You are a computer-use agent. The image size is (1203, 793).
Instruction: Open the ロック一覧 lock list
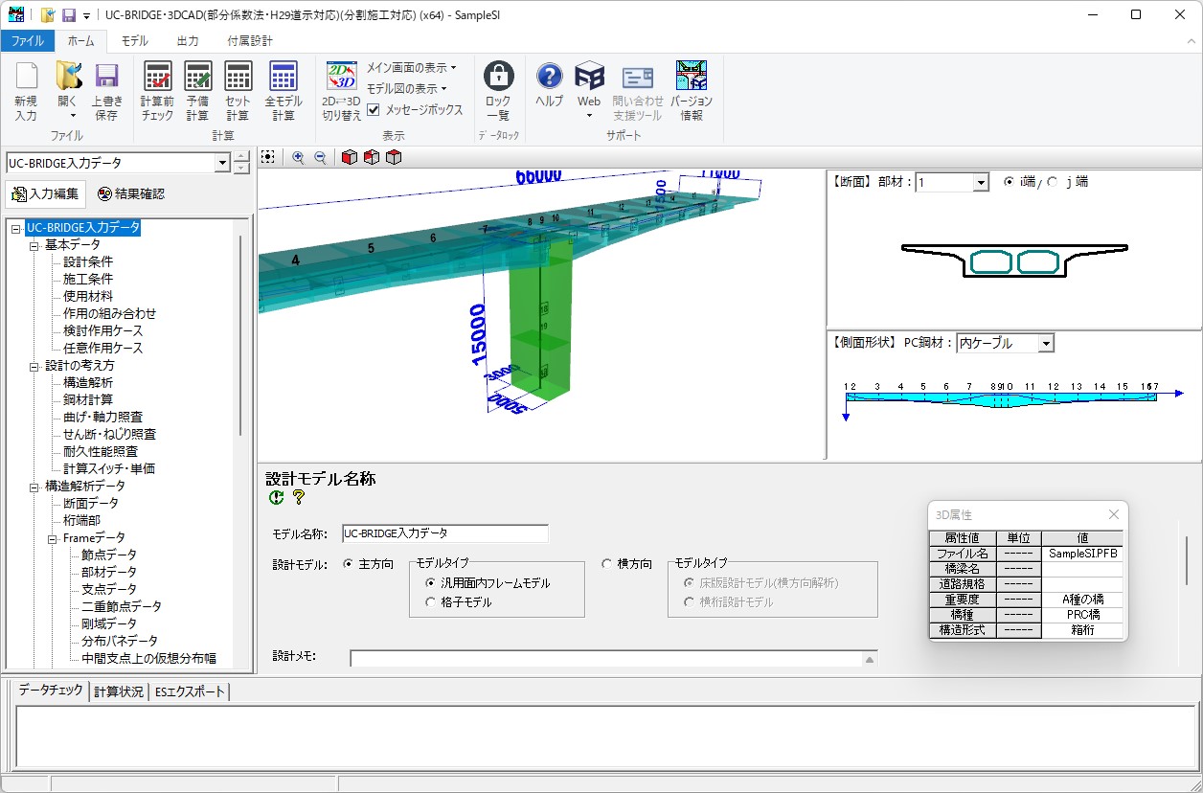tap(498, 91)
